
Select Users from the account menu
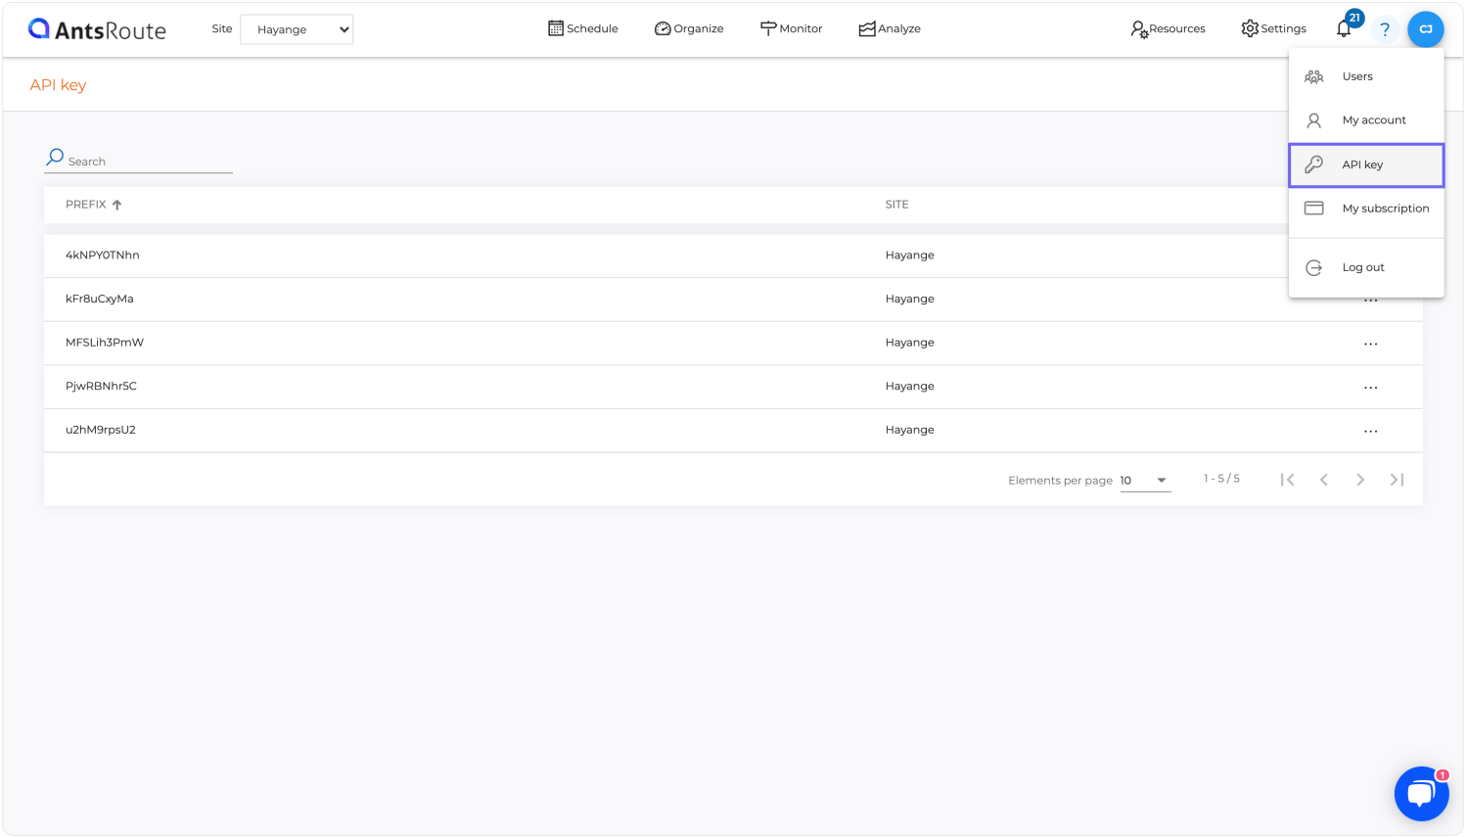coord(1357,75)
